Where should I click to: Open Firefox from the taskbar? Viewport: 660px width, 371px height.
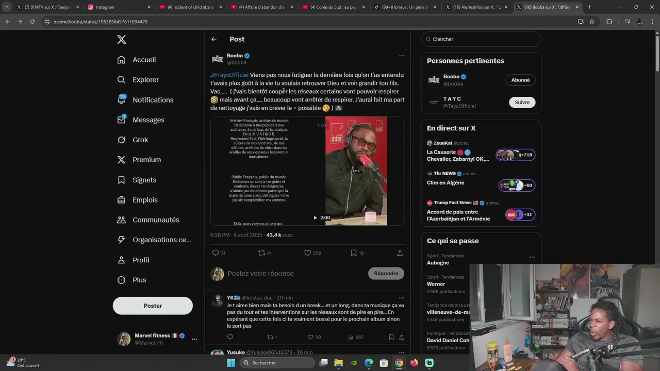pos(414,363)
